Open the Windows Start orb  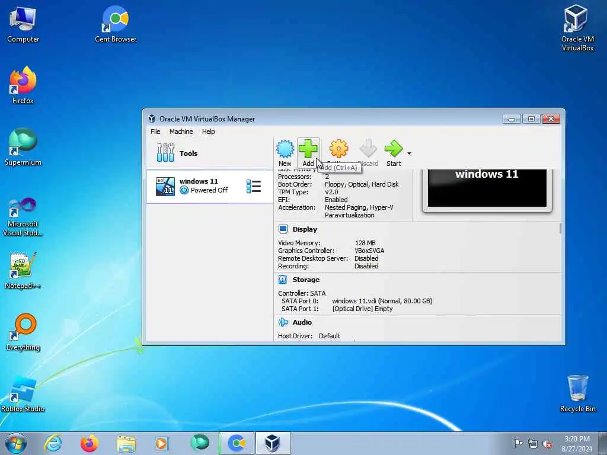(16, 443)
